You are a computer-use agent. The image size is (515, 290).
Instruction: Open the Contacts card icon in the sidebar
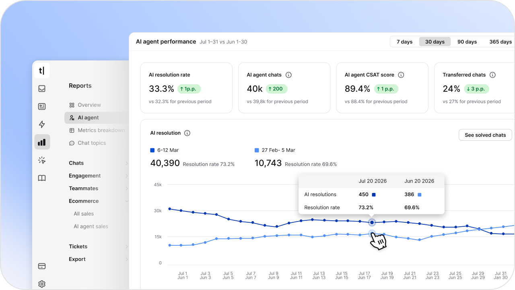(x=42, y=106)
